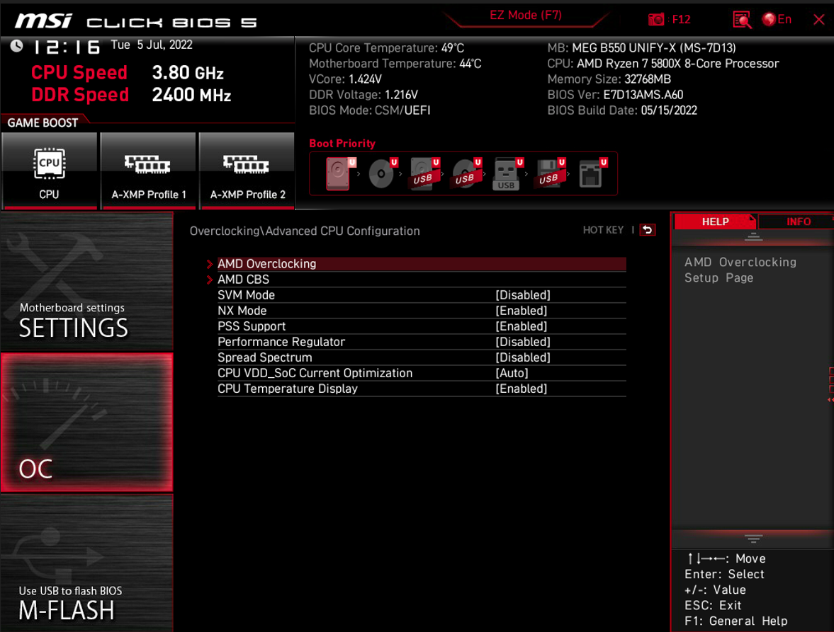Open the OC overclocking section
This screenshot has width=834, height=632.
86,423
